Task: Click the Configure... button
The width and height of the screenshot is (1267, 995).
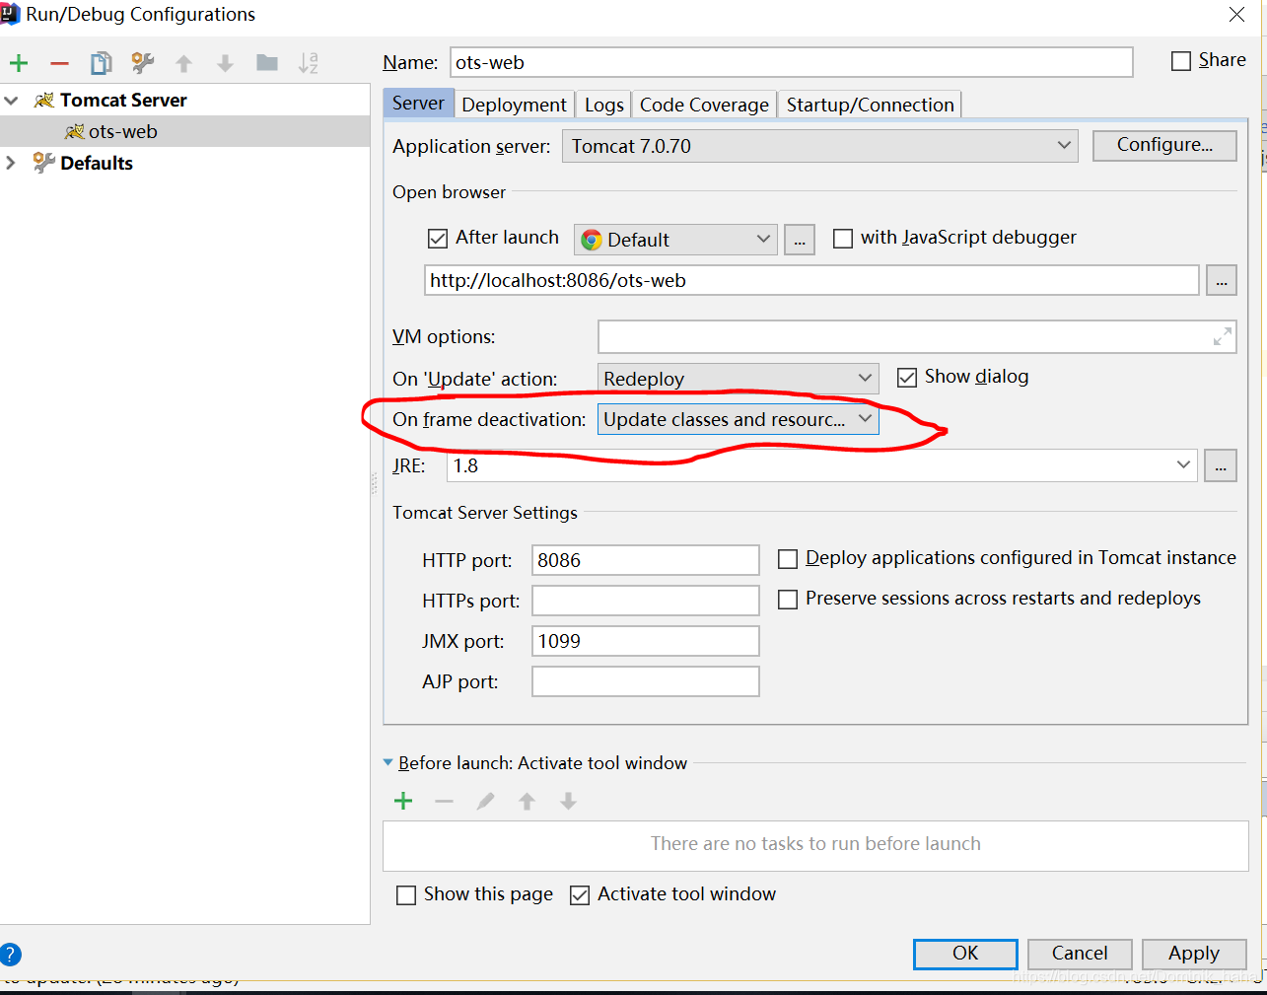Action: coord(1164,145)
